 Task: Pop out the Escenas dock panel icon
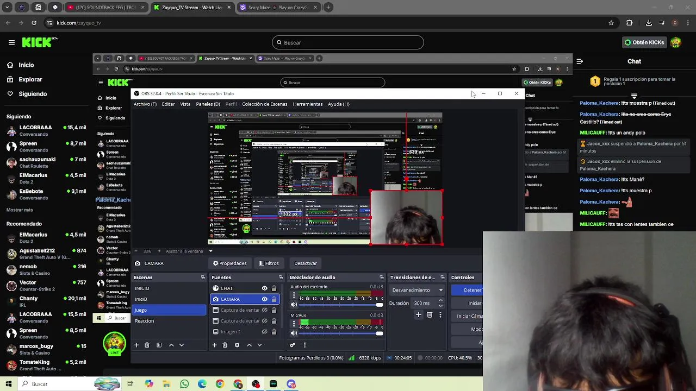point(203,278)
